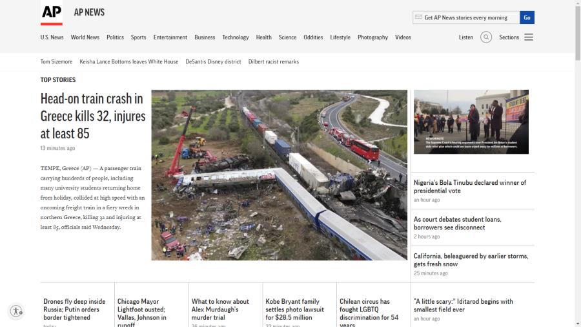
Task: Open Business section
Action: coord(205,37)
